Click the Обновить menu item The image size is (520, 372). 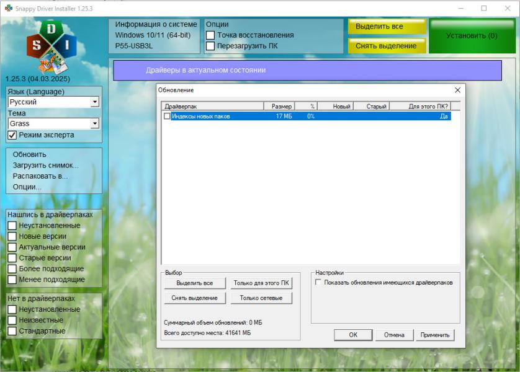pos(30,154)
